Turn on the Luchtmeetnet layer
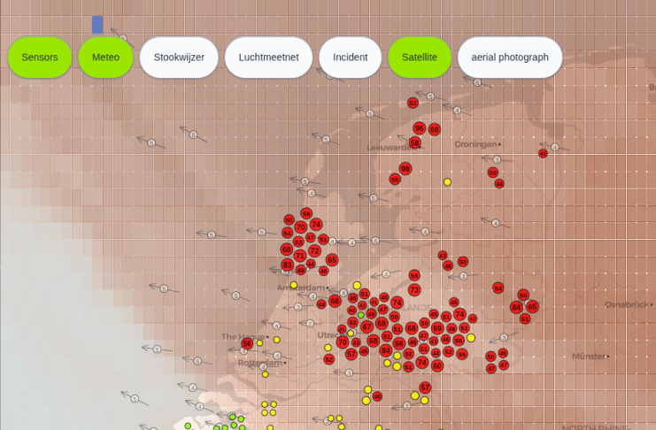Image resolution: width=656 pixels, height=430 pixels. point(268,58)
